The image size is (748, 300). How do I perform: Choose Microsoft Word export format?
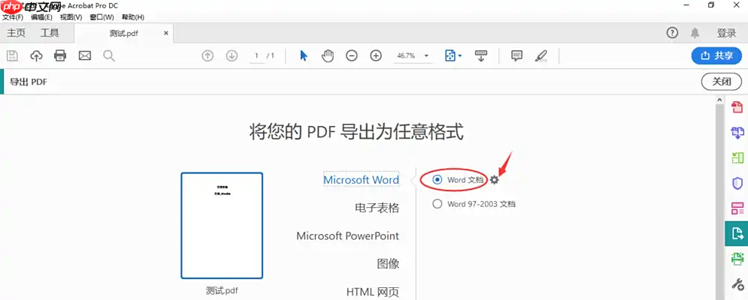pyautogui.click(x=361, y=180)
